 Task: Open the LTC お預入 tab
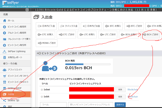click(x=87, y=35)
